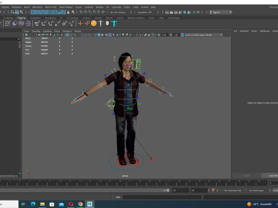Screen dimensions: 278x208
Task: Click the gamma icon beside 1.00
Action: 171,35
